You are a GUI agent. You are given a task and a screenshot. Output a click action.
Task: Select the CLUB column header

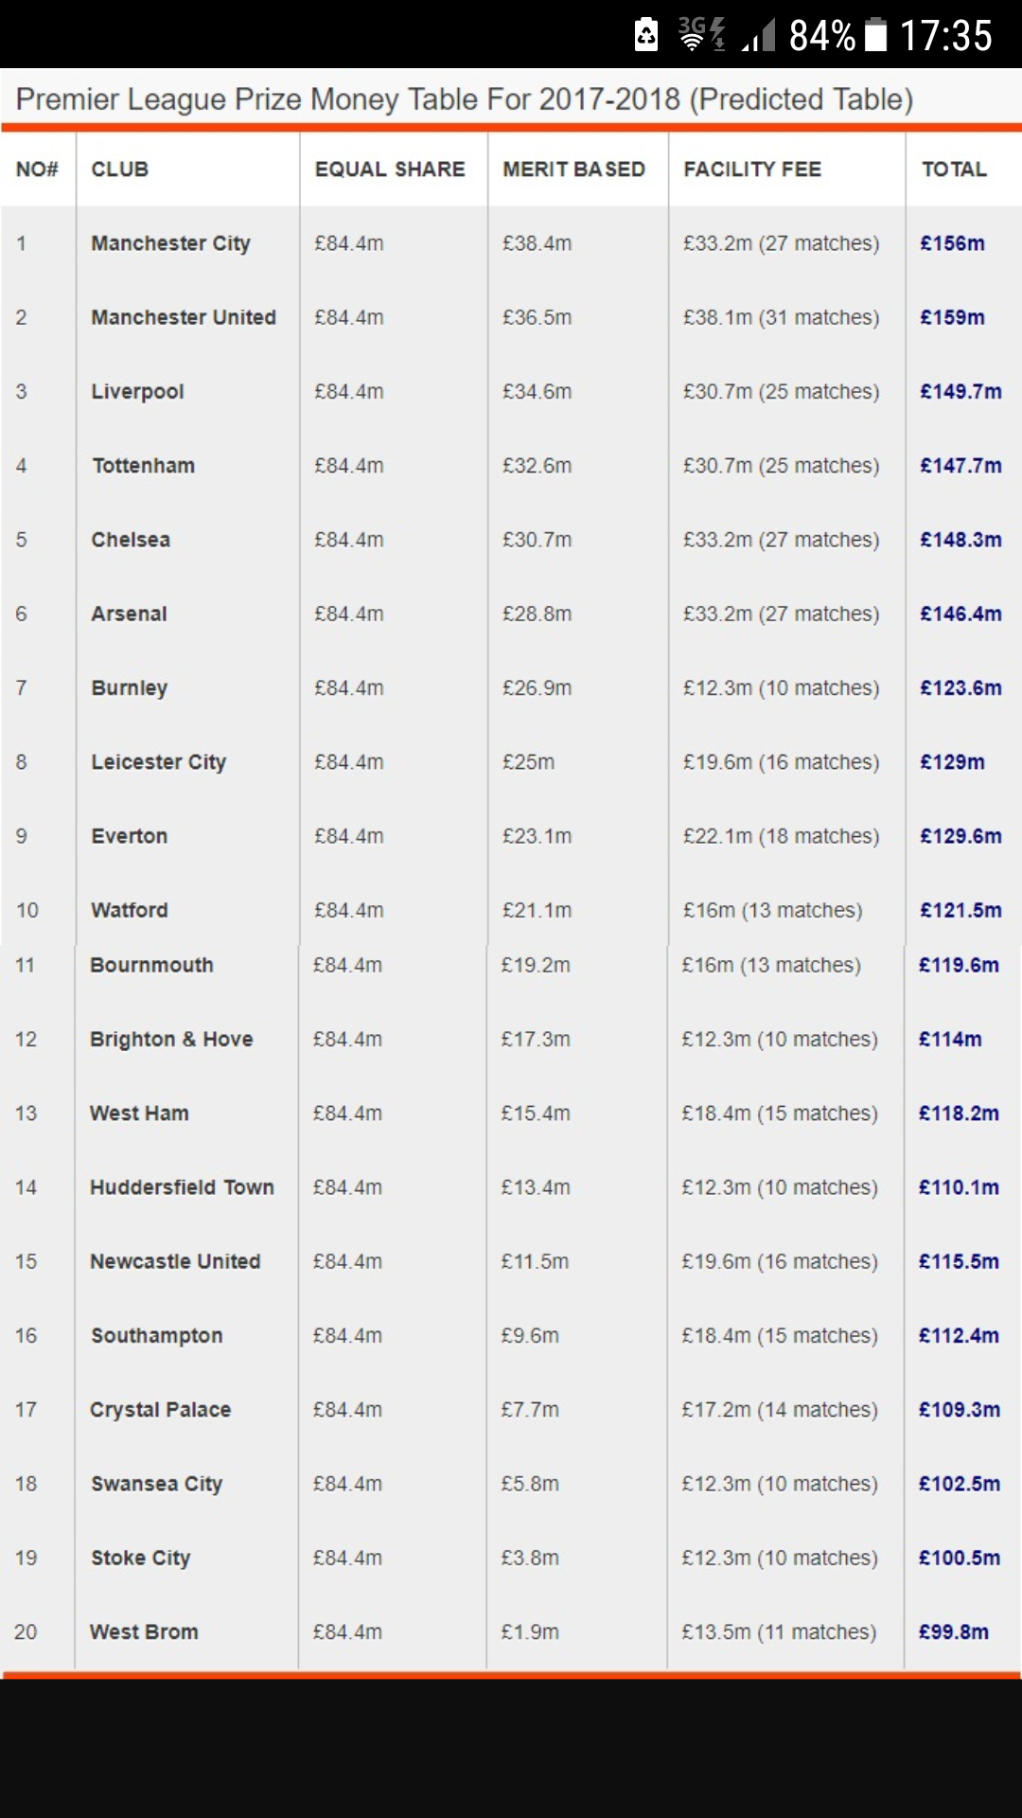(x=120, y=169)
